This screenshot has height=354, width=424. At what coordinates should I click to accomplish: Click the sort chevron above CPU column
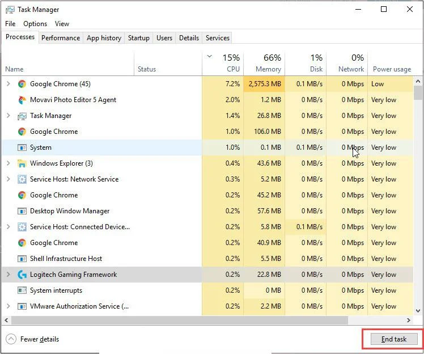pyautogui.click(x=209, y=57)
